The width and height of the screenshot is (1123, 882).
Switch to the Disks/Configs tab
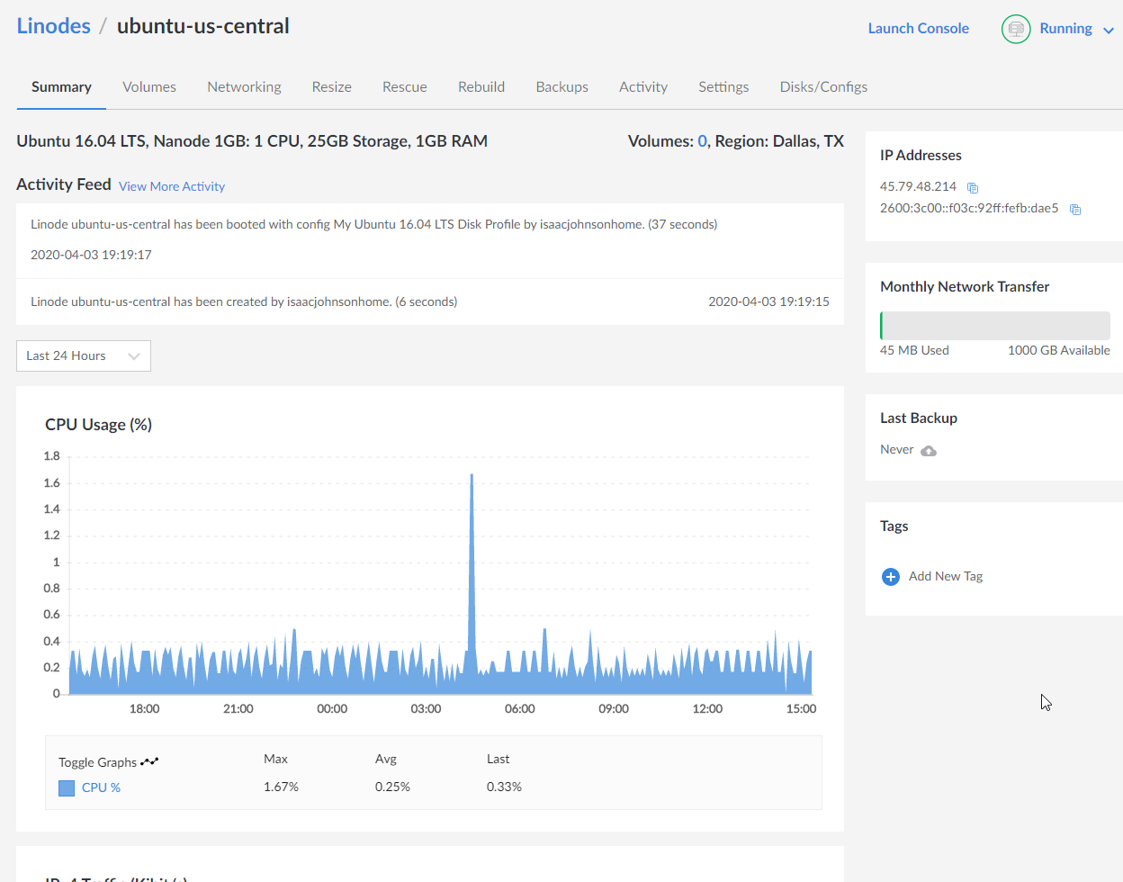pyautogui.click(x=823, y=87)
